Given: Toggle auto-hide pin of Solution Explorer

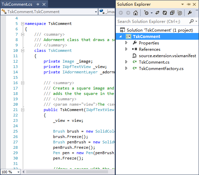Looking at the screenshot, I should 189,4.
